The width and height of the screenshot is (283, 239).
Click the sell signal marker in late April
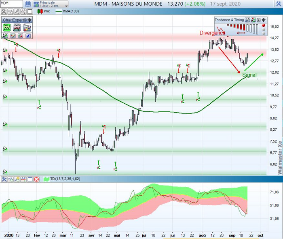point(104,129)
